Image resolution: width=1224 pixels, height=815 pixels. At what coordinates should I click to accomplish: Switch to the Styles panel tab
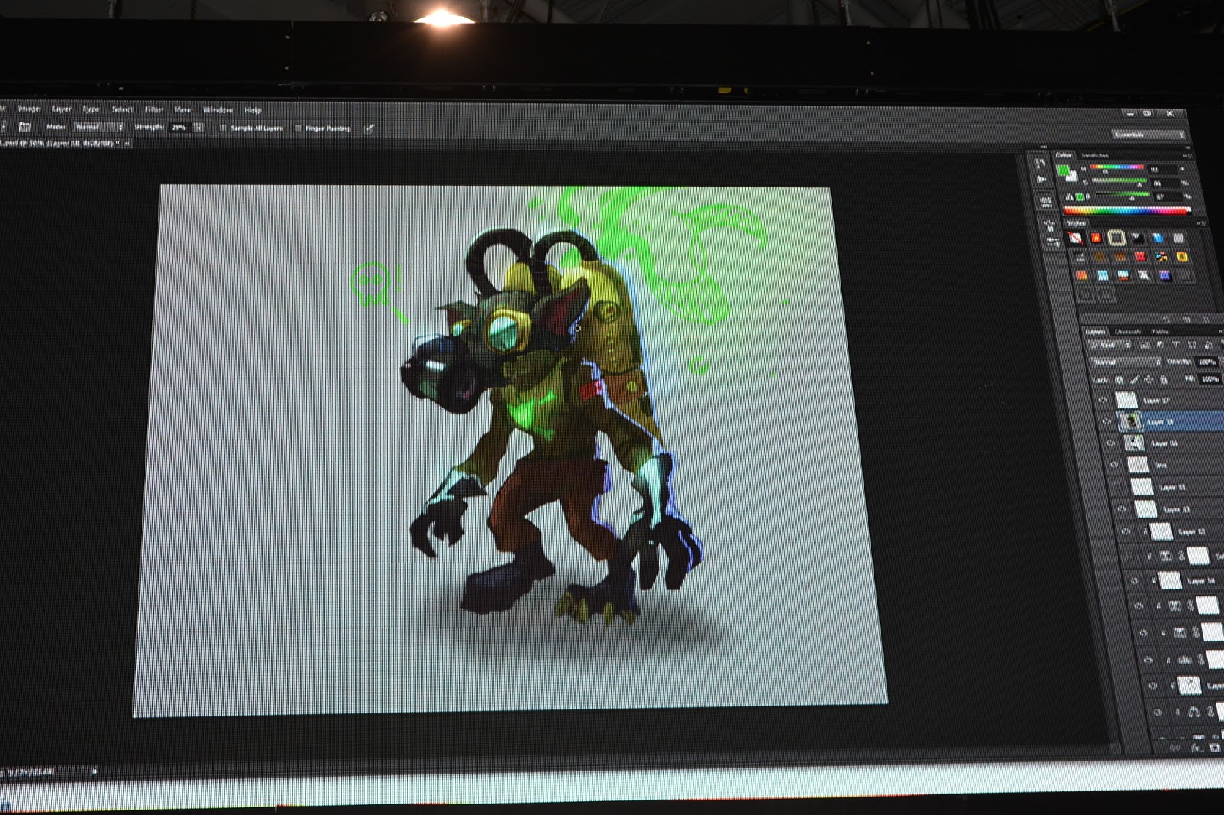pos(1076,223)
